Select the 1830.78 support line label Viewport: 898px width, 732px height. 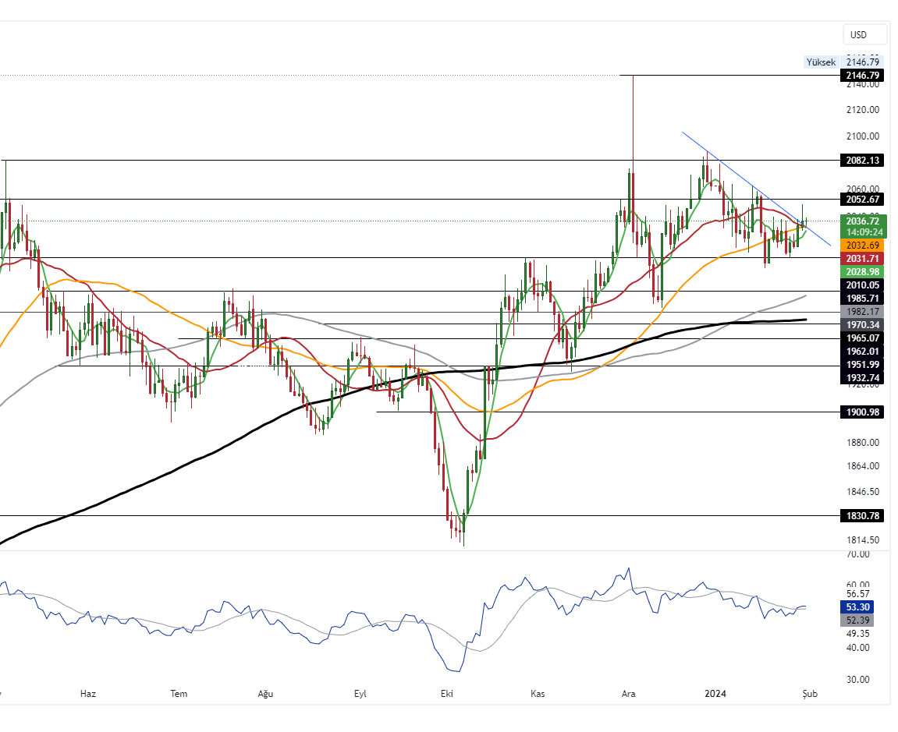point(862,515)
